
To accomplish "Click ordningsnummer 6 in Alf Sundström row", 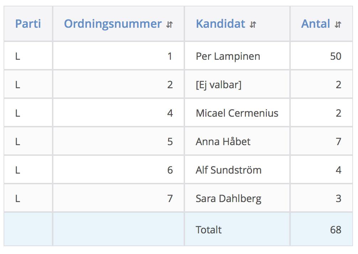I will tap(170, 170).
